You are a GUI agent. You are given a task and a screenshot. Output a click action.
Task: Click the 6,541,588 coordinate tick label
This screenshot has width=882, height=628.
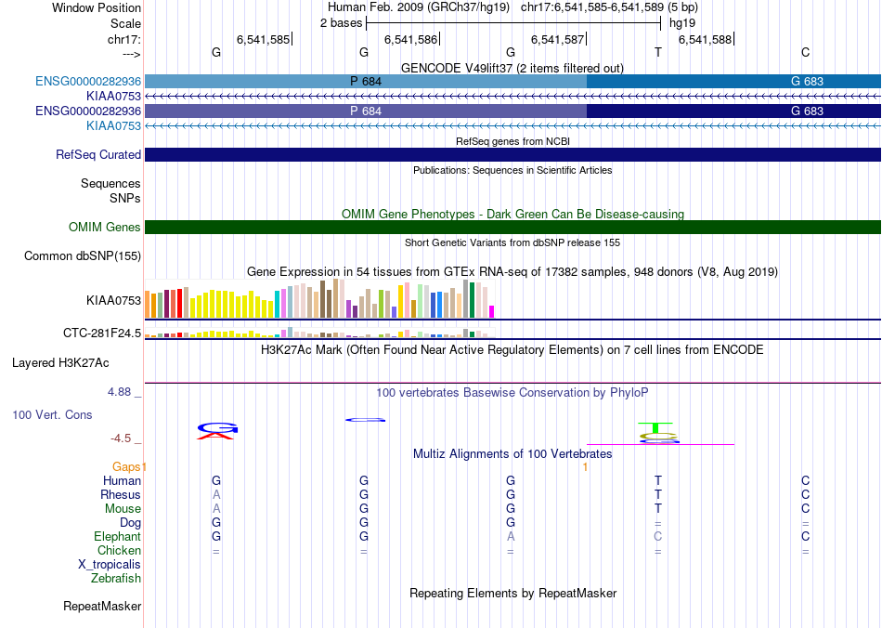tap(705, 39)
